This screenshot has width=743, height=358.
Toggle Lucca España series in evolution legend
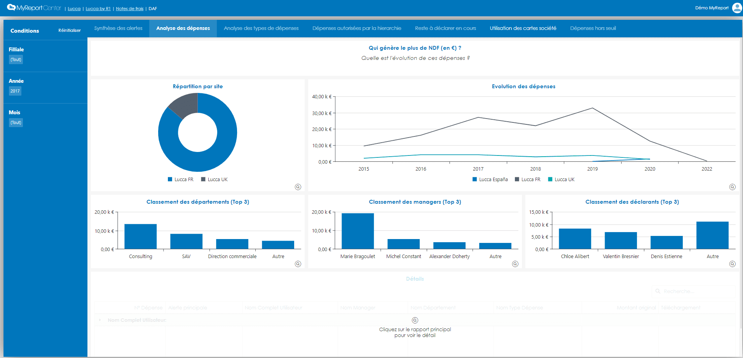point(490,180)
